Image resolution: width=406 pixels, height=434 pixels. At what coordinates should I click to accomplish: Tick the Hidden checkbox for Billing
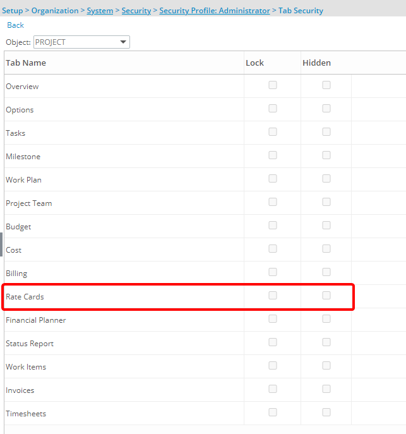[x=326, y=272]
